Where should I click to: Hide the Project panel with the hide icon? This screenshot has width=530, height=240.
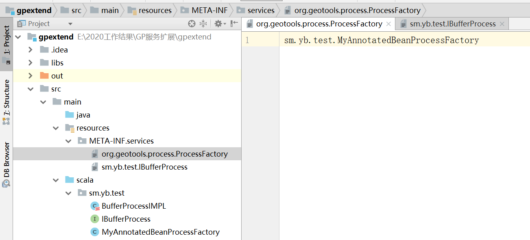point(234,24)
